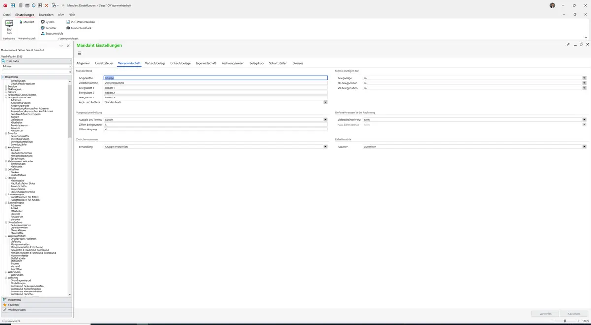Viewport: 591px width, 325px height.
Task: Click the Speichern button
Action: tap(574, 314)
